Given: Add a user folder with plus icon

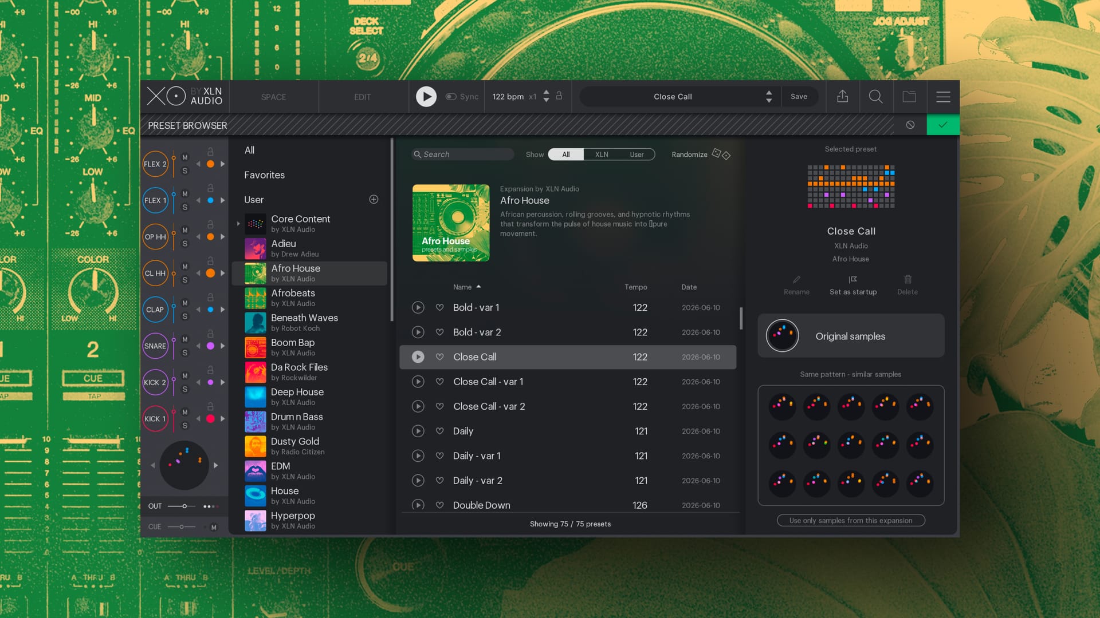Looking at the screenshot, I should [374, 199].
